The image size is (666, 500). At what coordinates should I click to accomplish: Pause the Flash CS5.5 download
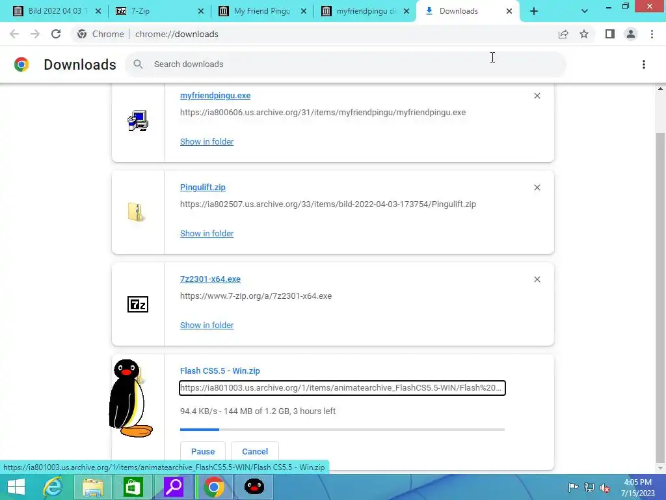click(x=203, y=452)
